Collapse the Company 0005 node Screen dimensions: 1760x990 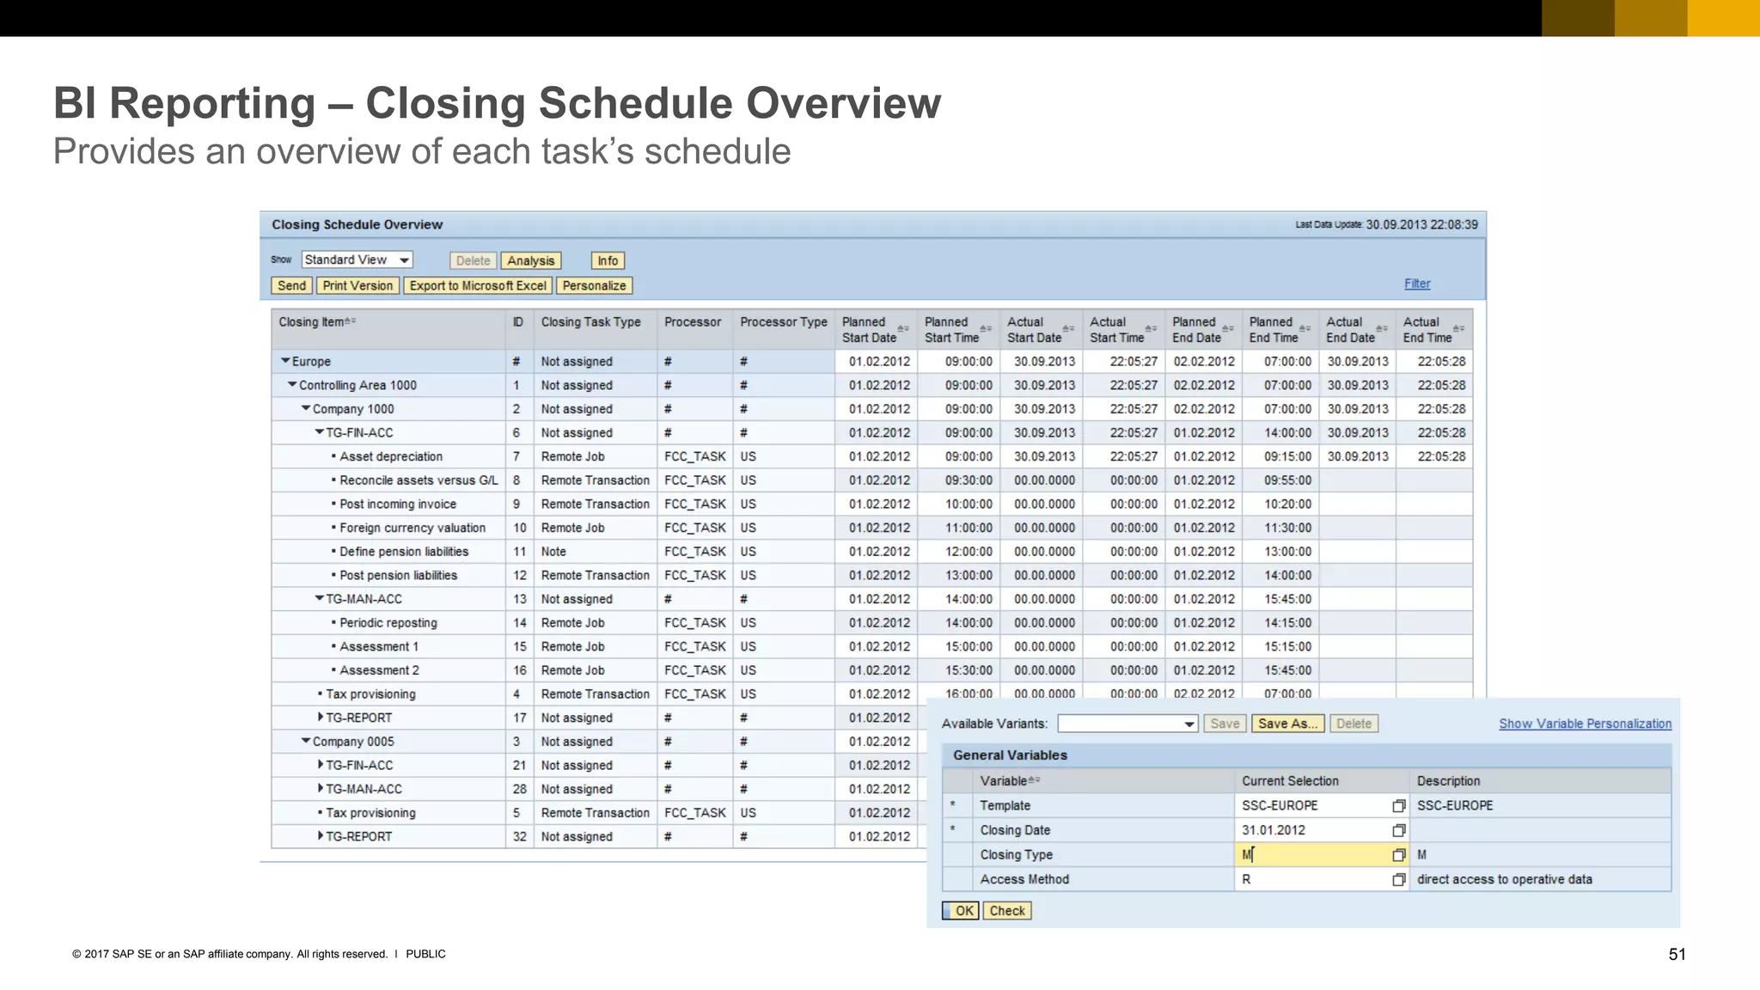306,741
